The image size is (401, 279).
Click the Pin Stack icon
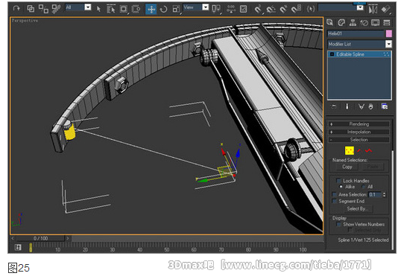click(334, 106)
